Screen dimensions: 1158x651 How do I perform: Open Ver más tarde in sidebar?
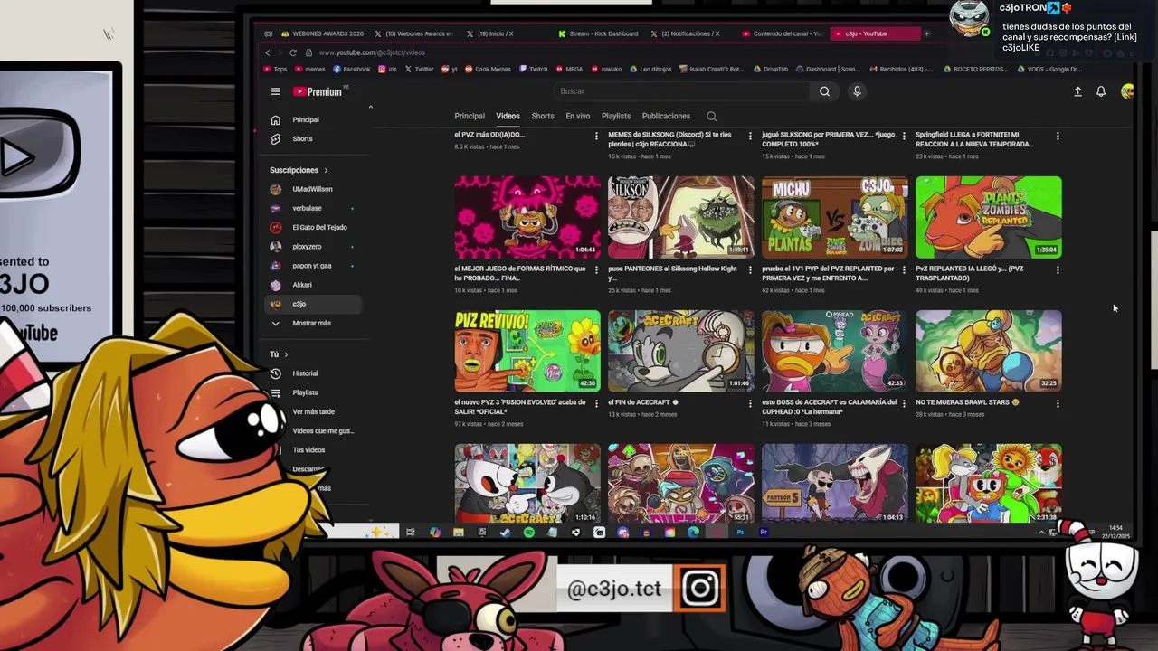313,411
